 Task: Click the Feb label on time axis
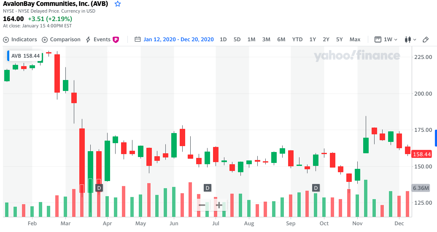(32, 224)
